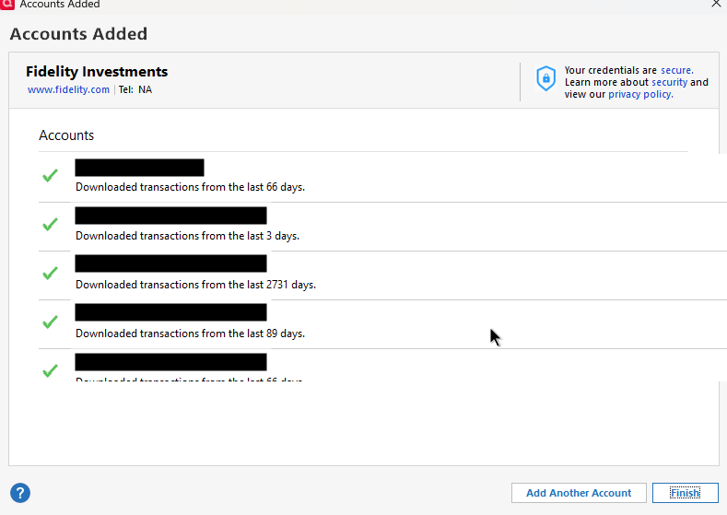
Task: Open the 'security' information link
Action: tap(670, 82)
